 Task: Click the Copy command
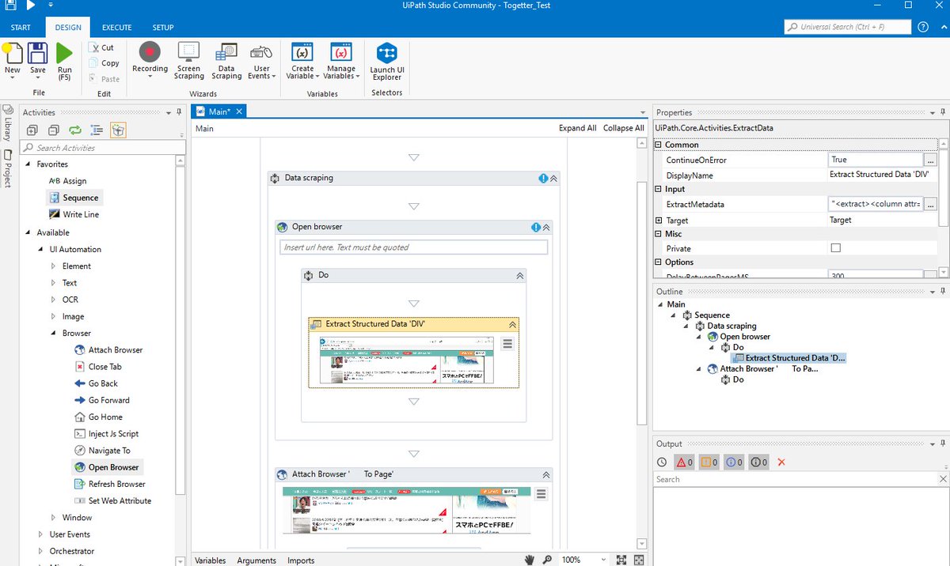point(103,63)
